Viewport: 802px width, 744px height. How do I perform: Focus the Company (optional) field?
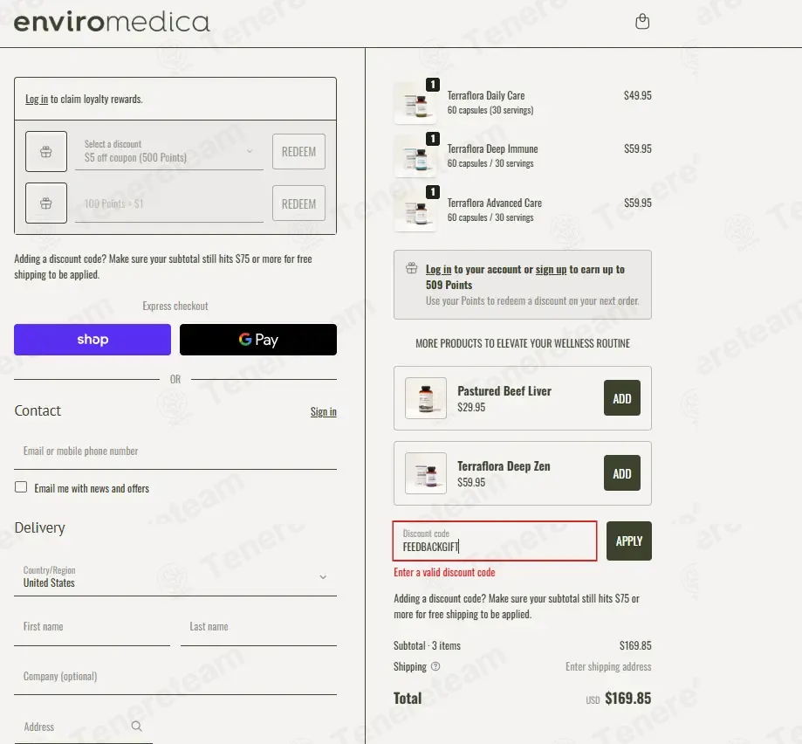(175, 676)
